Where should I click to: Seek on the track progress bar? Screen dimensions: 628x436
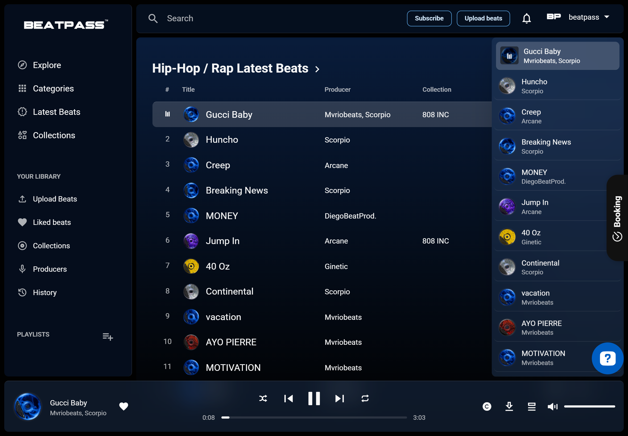[314, 417]
